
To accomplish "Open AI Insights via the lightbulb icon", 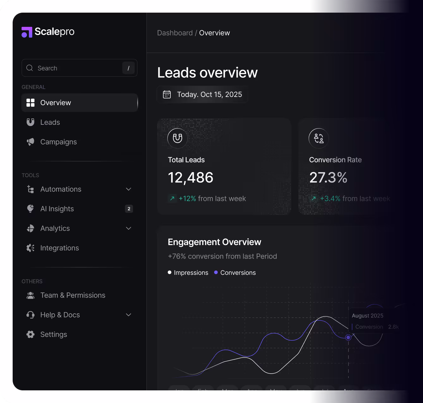I will tap(30, 209).
